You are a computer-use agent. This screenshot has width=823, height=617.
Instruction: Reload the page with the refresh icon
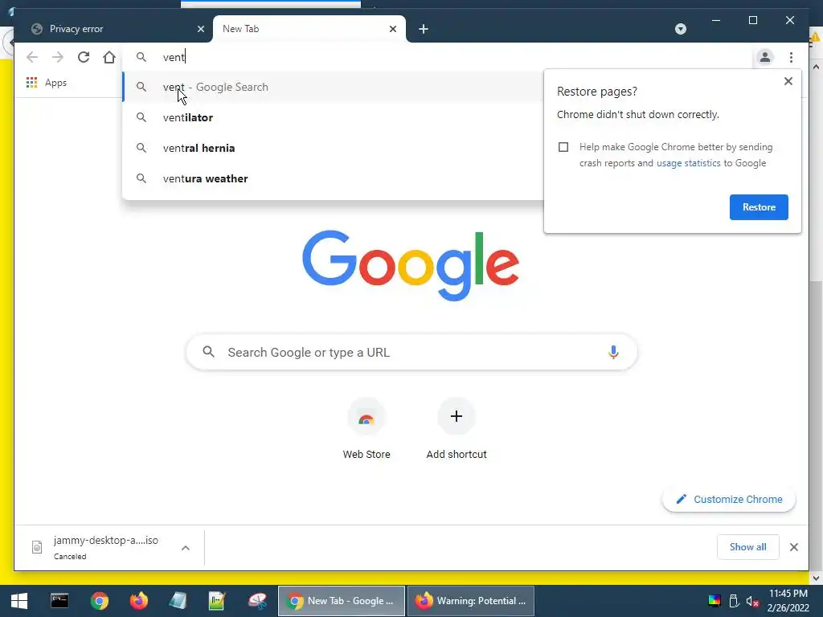tap(84, 57)
